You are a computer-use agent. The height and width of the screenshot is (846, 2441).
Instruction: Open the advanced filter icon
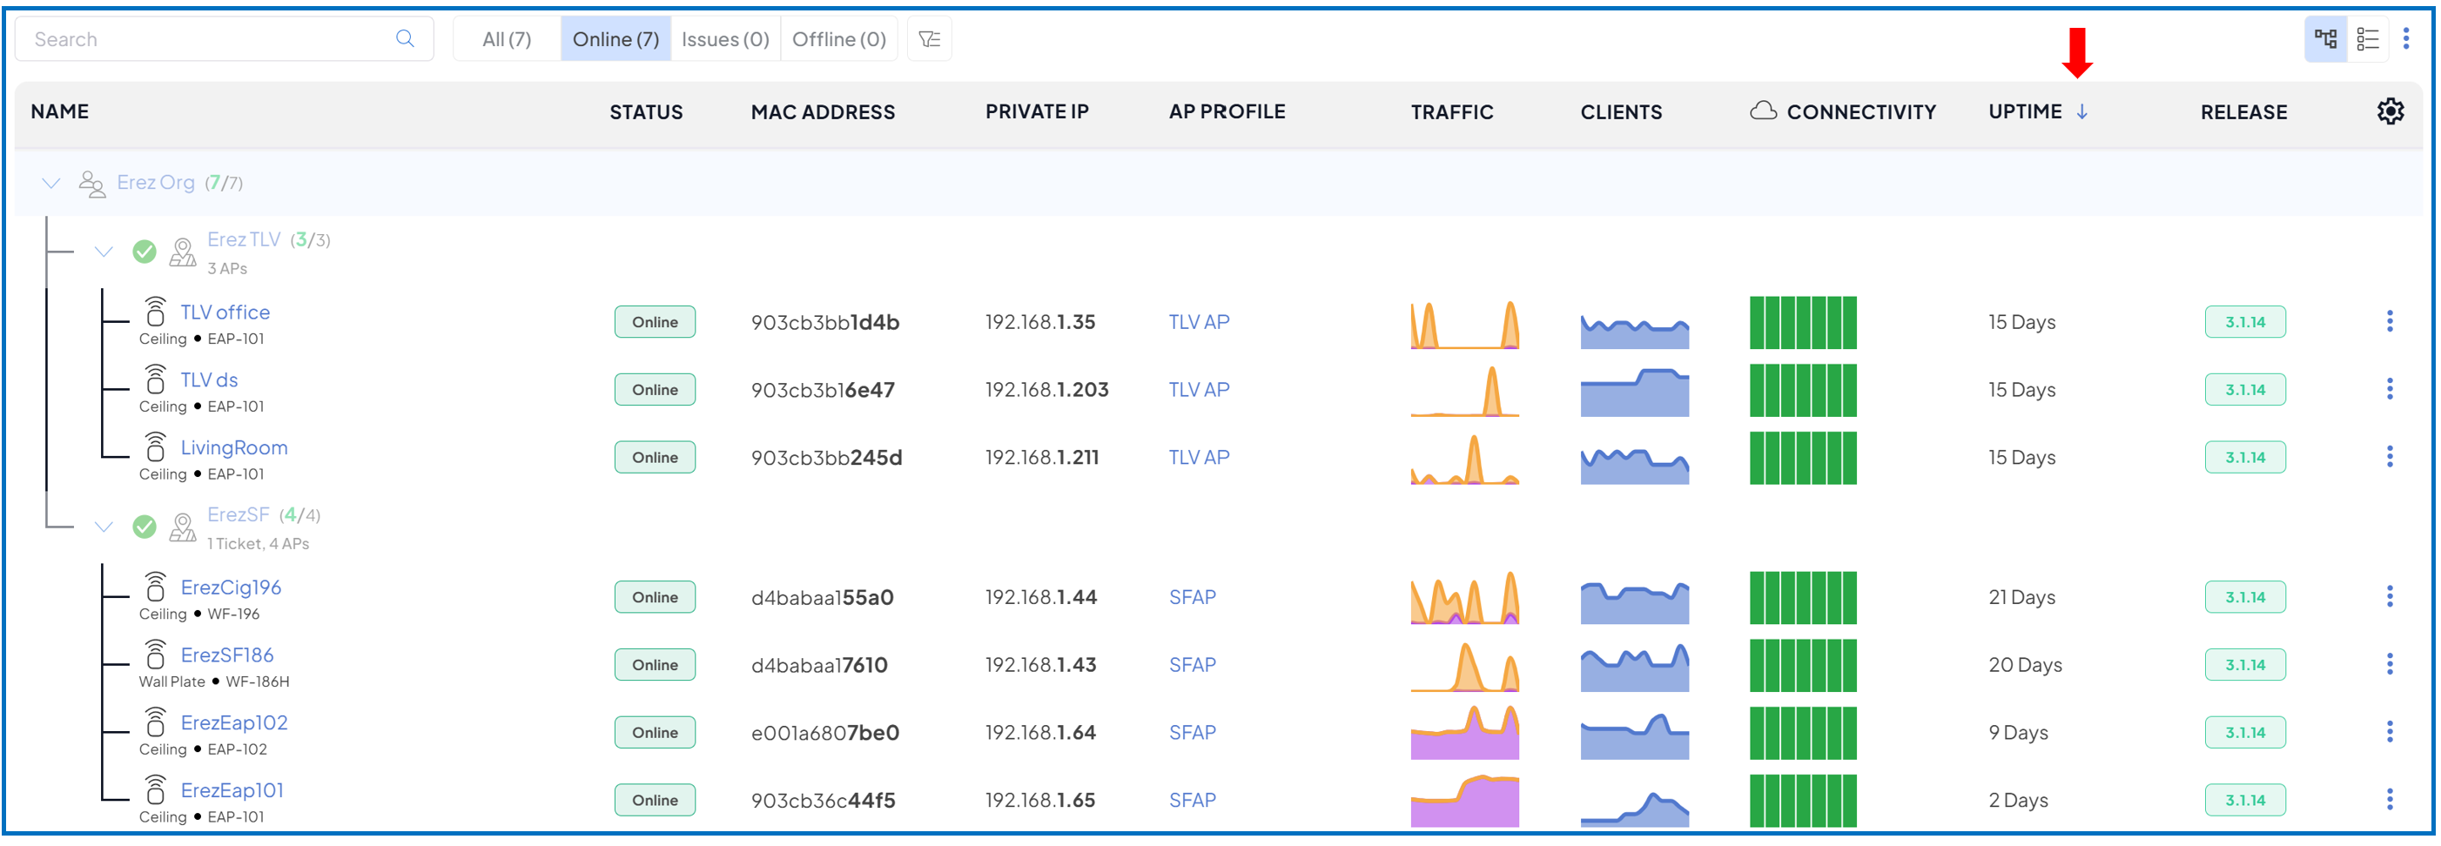[x=930, y=39]
